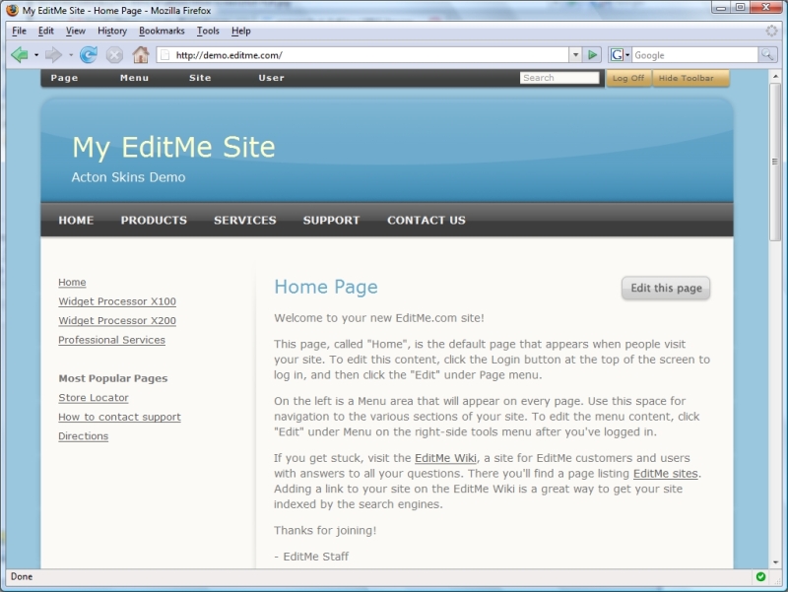Click the Forward navigation arrow

53,55
